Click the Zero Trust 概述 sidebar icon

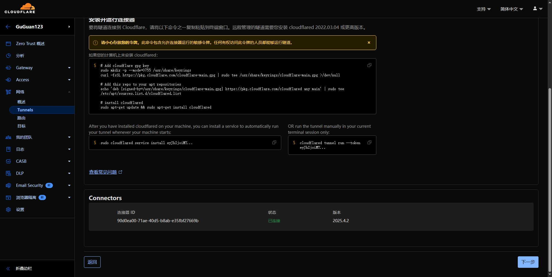click(8, 44)
